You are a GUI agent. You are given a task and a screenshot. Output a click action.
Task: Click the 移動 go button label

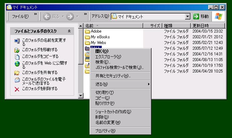205,16
